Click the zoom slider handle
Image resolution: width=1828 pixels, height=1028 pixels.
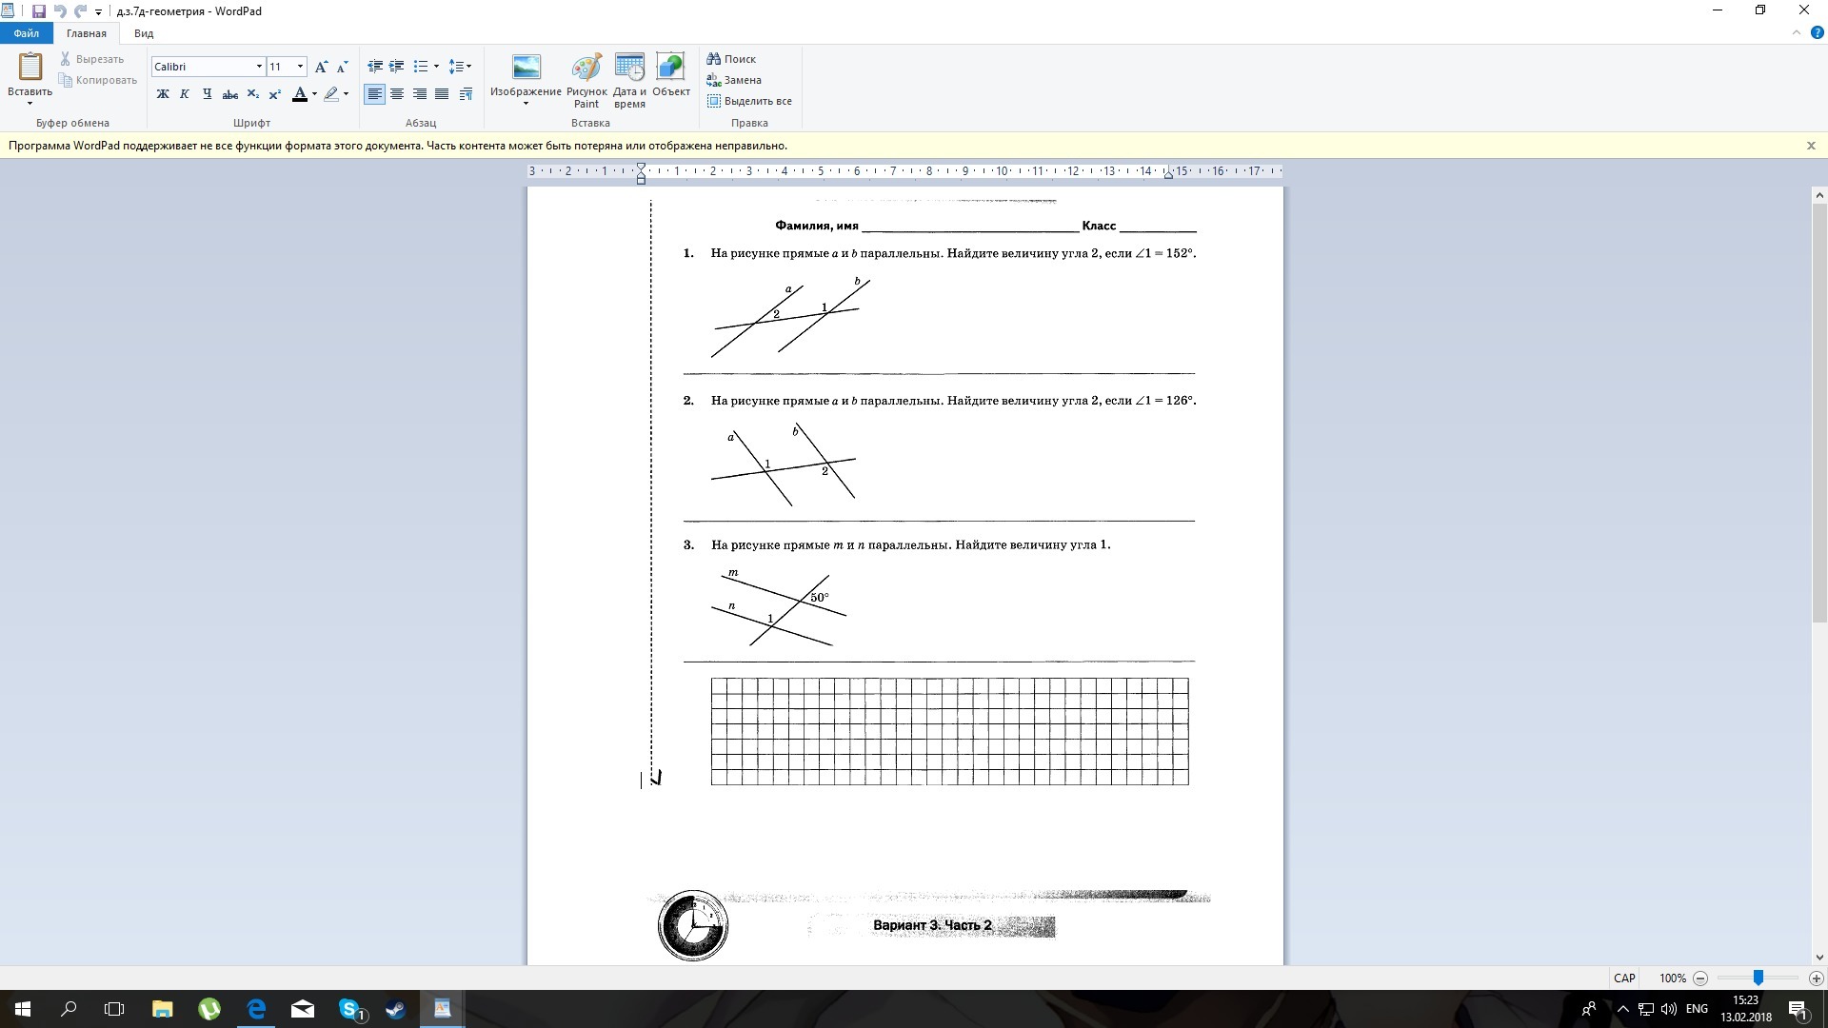[1758, 978]
